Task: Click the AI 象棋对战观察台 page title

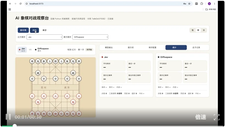Action: coord(32,18)
